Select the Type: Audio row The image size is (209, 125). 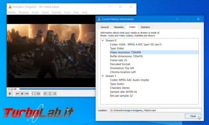click(117, 84)
